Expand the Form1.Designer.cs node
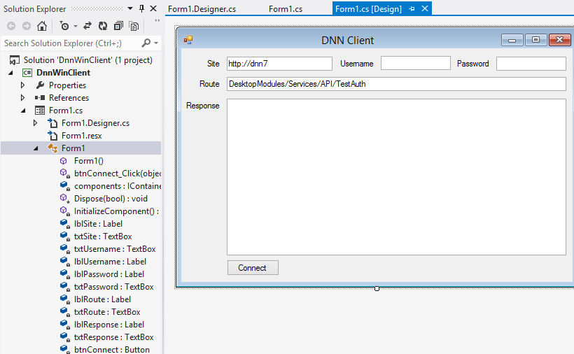 [x=35, y=123]
